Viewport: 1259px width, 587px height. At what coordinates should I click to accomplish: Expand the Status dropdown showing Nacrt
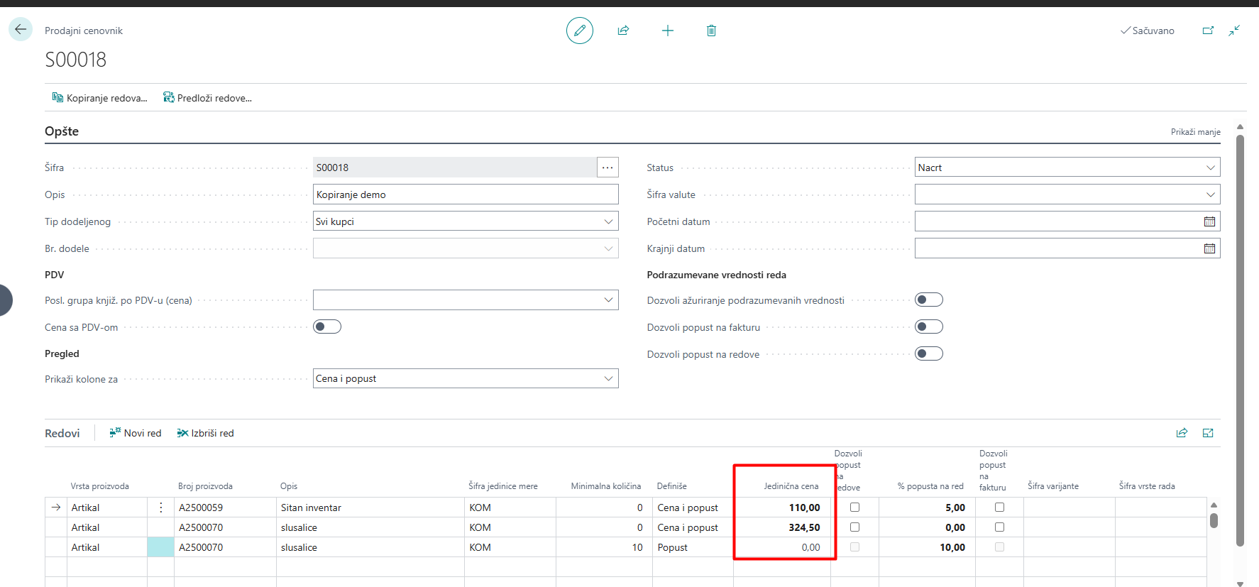[1067, 168]
